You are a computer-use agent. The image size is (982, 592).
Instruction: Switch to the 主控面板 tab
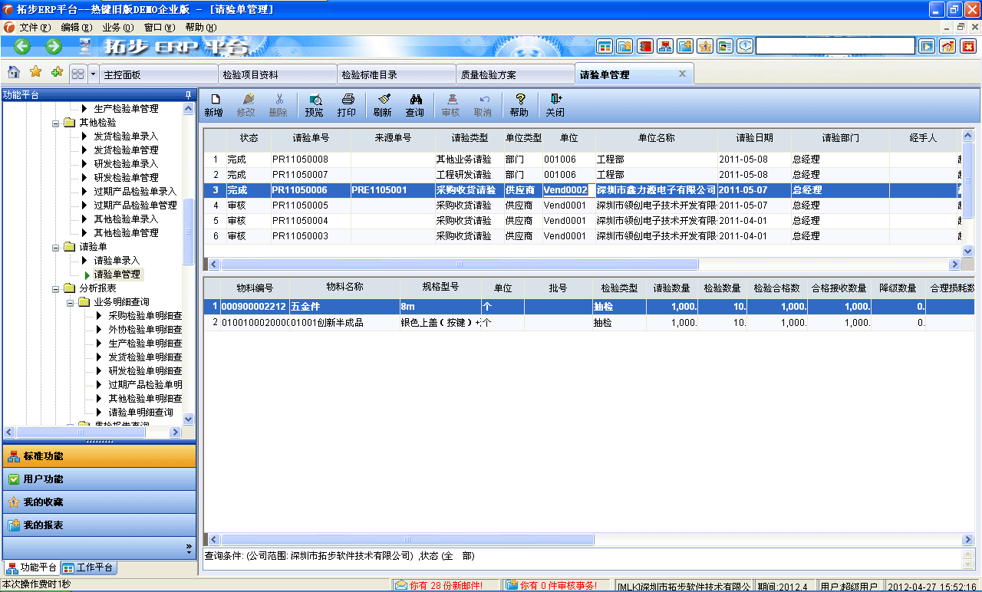[x=158, y=74]
